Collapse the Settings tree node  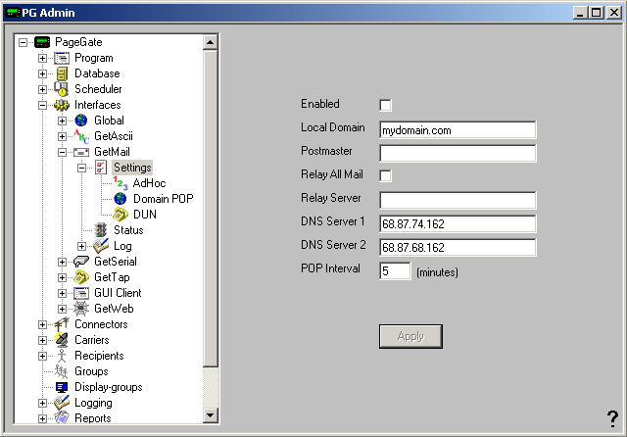81,168
